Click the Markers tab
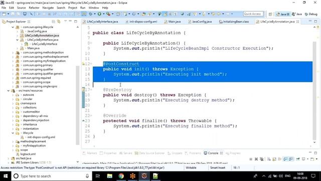 click(x=90, y=153)
